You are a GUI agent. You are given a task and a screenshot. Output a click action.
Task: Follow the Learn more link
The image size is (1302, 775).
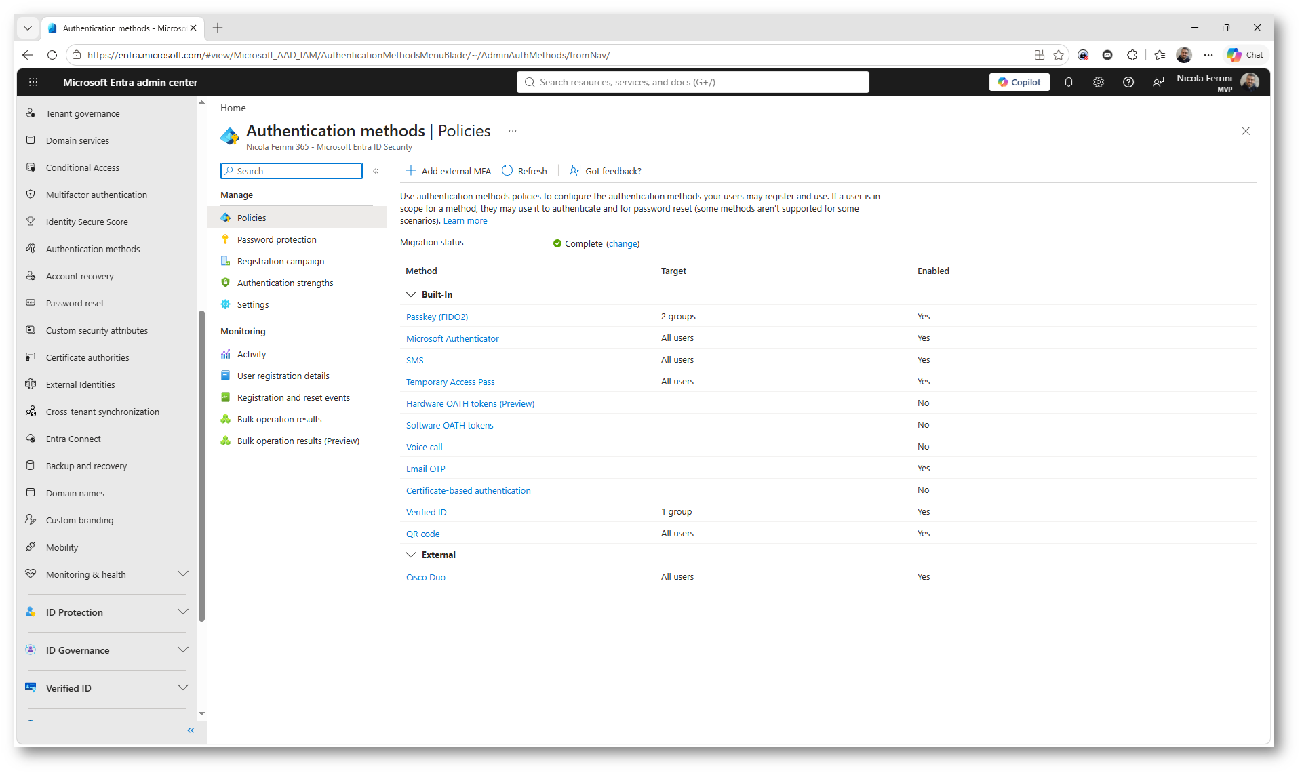465,220
